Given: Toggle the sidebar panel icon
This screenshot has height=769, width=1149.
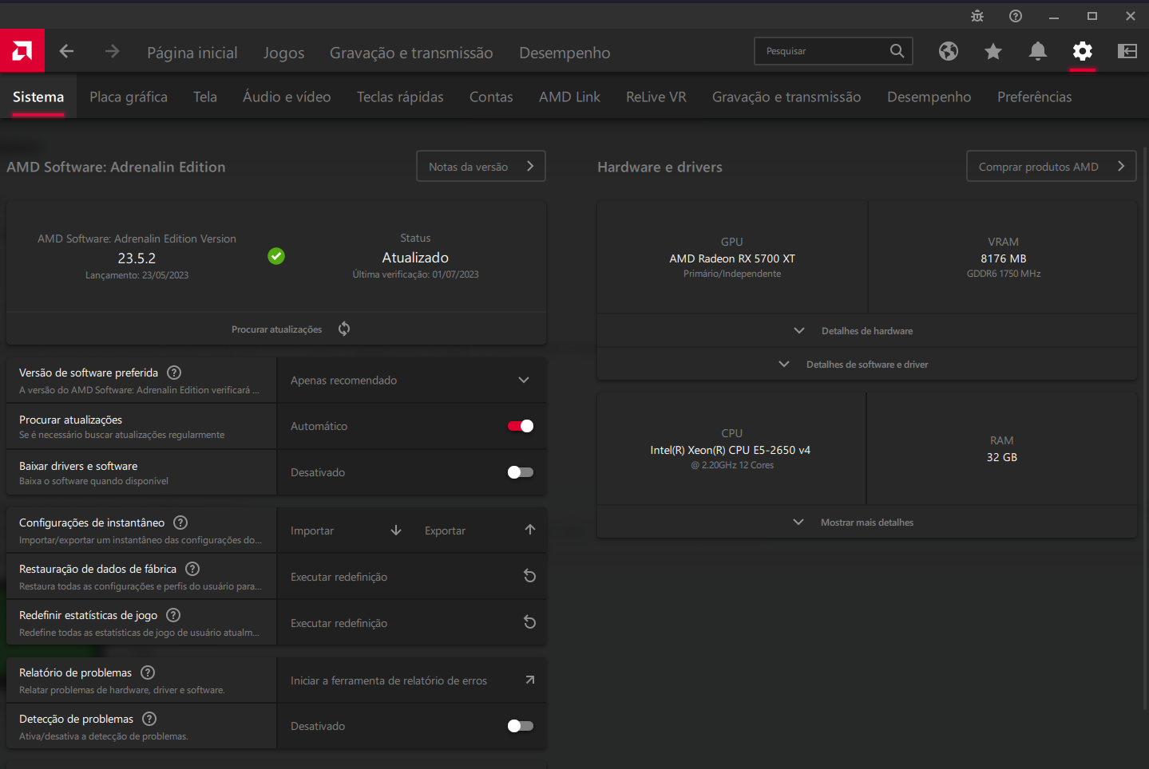Looking at the screenshot, I should tap(1127, 51).
